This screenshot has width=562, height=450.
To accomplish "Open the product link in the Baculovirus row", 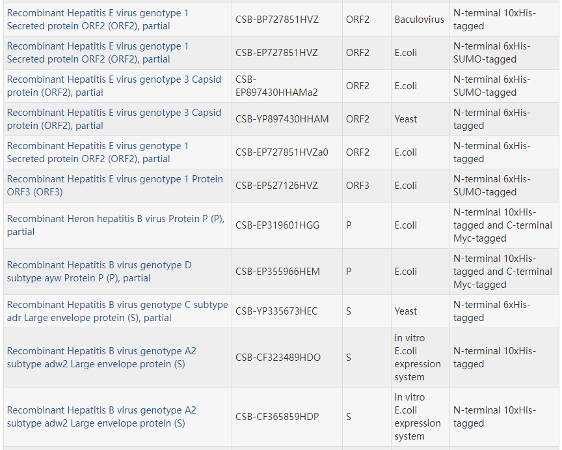I will (98, 13).
